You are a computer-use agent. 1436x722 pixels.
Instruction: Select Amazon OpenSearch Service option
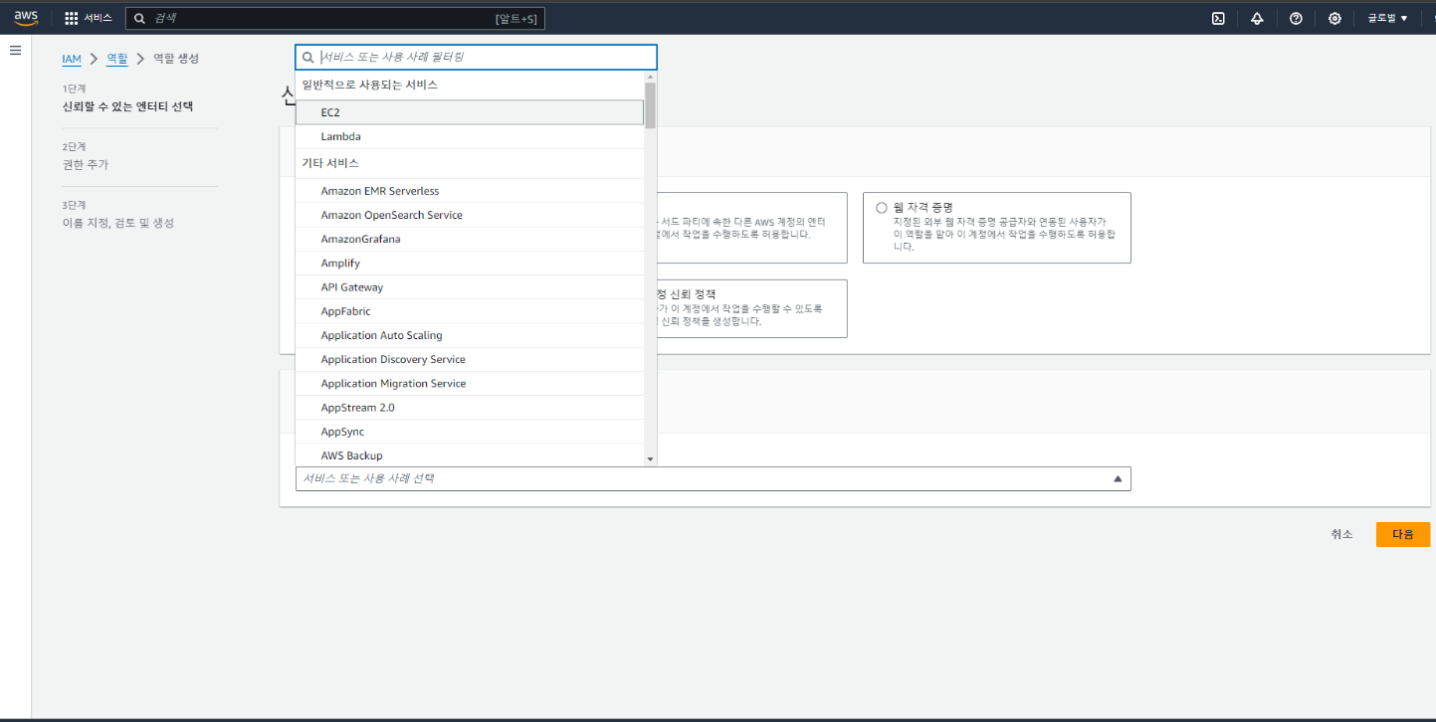pos(470,215)
